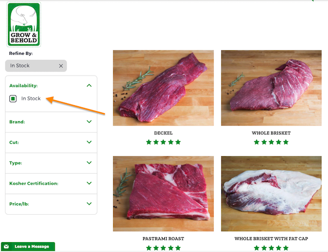Viewport: 328px width, 252px height.
Task: Click the WHOLE BRISKET product title
Action: [271, 133]
